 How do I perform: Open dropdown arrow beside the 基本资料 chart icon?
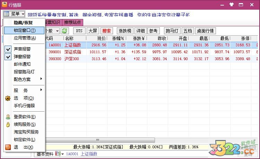pos(62,154)
